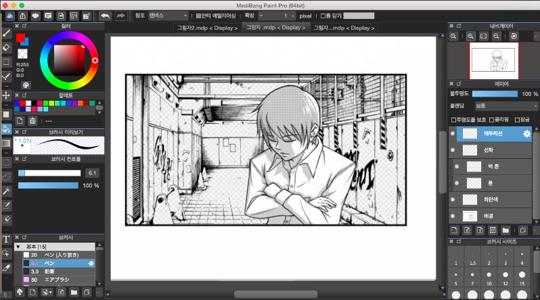Click the navigator canvas thumbnail
Screen dimensions: 540x300
click(x=493, y=61)
